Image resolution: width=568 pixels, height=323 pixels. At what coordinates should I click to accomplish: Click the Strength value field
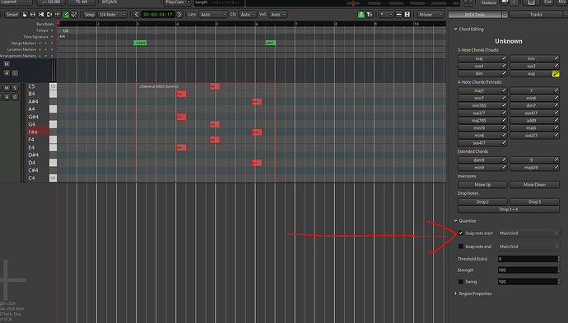pos(528,270)
